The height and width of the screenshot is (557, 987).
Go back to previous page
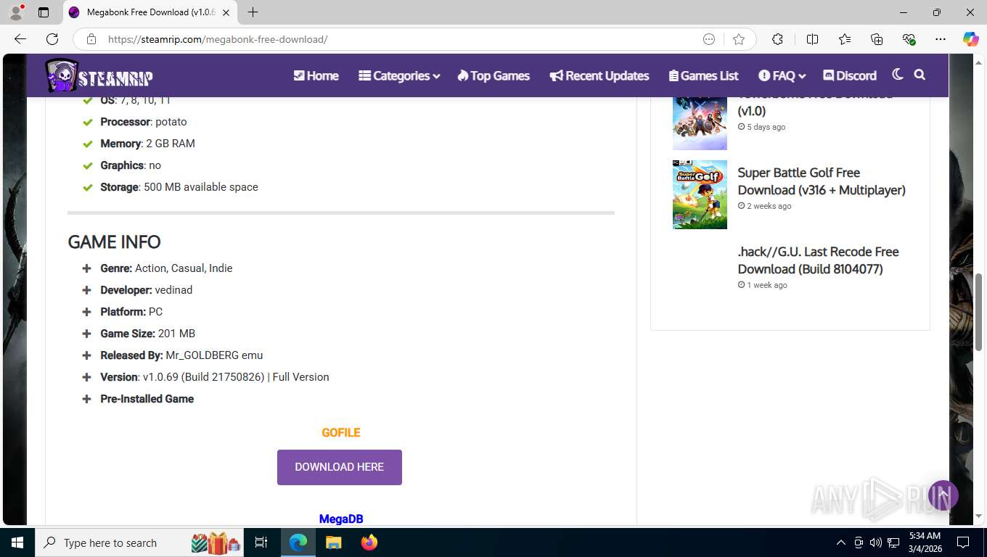tap(20, 39)
